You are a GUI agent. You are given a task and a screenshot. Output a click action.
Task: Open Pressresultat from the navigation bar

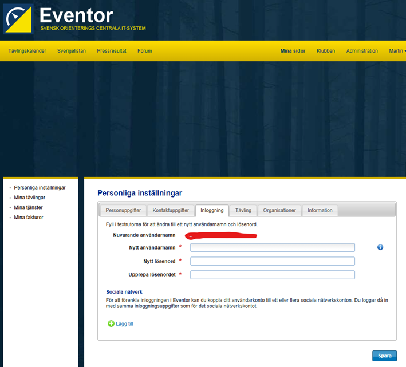point(112,51)
